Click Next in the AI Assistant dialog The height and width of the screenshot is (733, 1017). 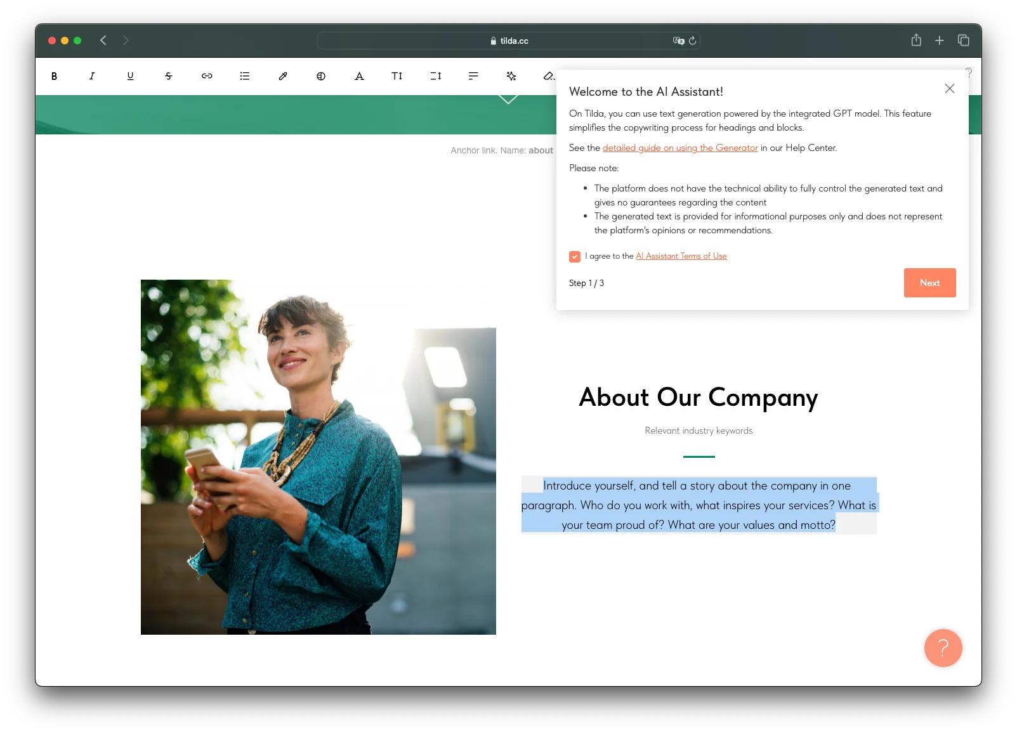(x=929, y=283)
